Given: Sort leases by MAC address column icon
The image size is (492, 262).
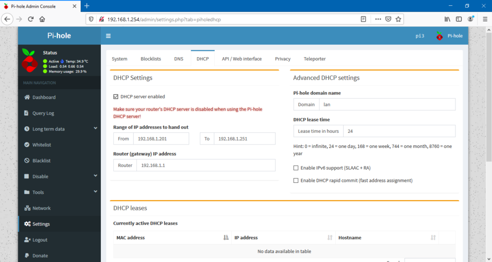Looking at the screenshot, I should [226, 238].
